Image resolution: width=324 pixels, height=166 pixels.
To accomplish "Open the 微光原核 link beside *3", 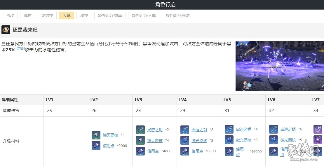I will tap(244, 140).
